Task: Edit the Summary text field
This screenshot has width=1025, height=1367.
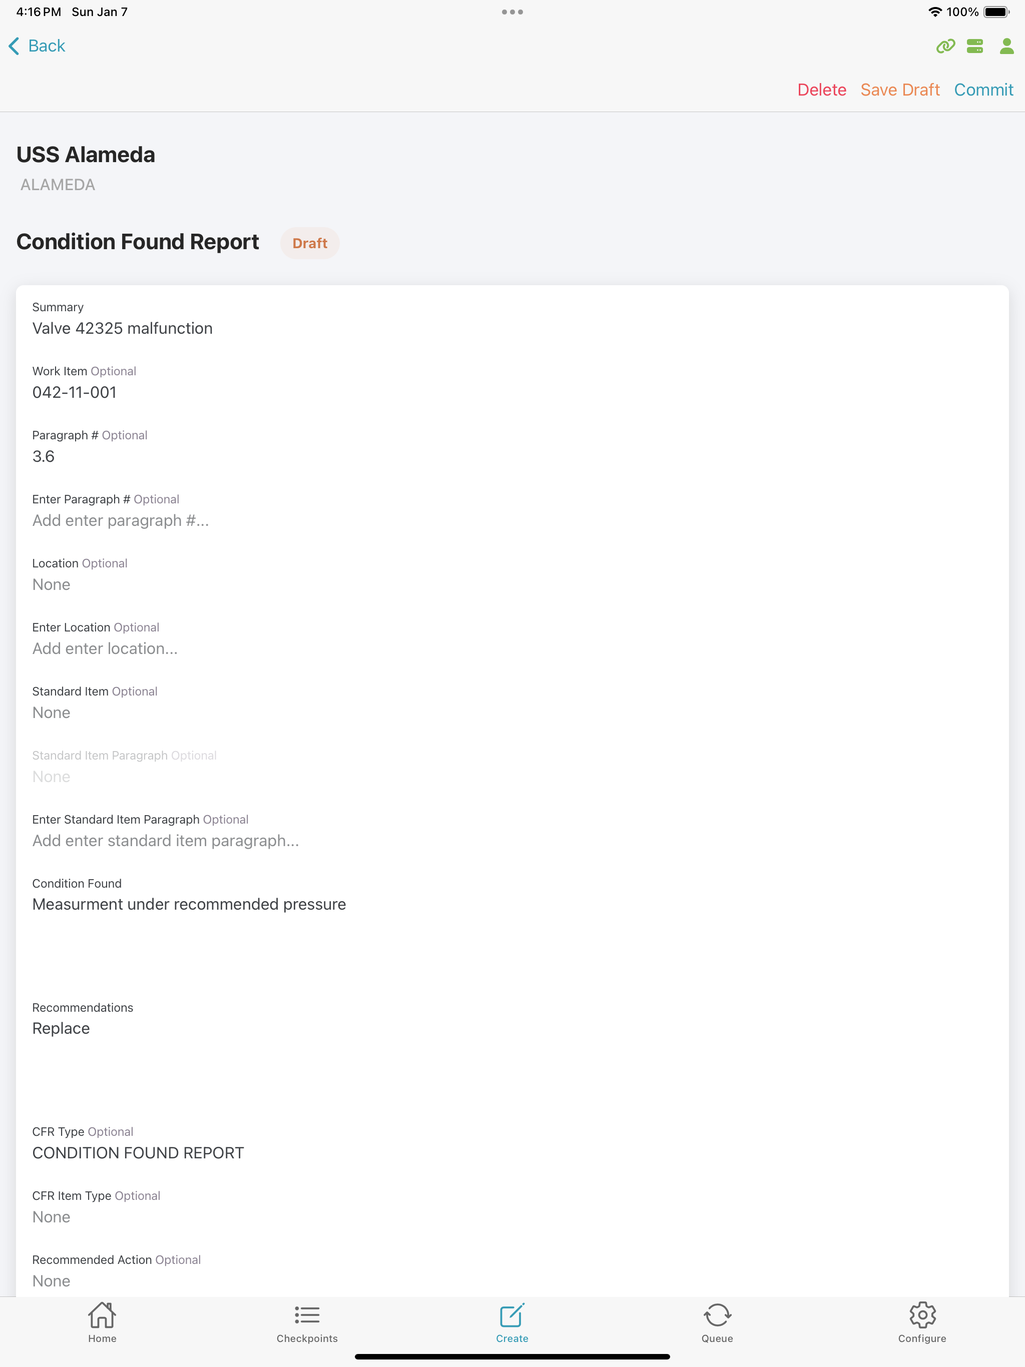Action: 123,328
